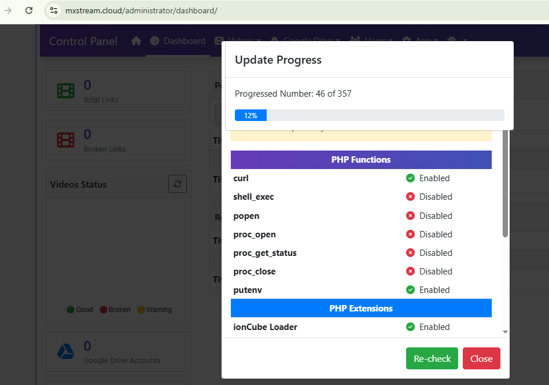Image resolution: width=549 pixels, height=385 pixels.
Task: Click the green check beside ionCube Loader
Action: click(x=410, y=327)
